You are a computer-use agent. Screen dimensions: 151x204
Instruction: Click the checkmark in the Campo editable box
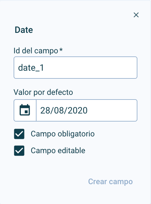click(19, 151)
